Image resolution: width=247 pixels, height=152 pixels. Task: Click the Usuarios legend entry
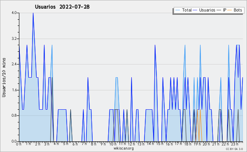pos(204,10)
